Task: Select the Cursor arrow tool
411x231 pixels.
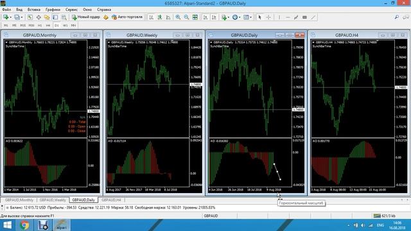Action: click(x=259, y=17)
